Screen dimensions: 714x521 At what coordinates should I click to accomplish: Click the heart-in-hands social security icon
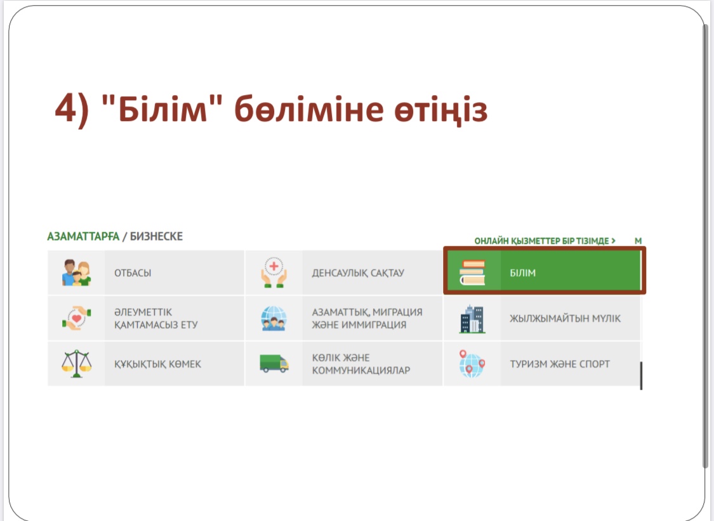[76, 318]
